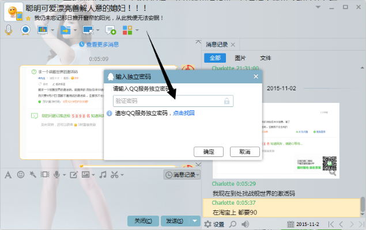The width and height of the screenshot is (366, 230).
Task: Open the remote desktop control icon
Action: click(88, 30)
